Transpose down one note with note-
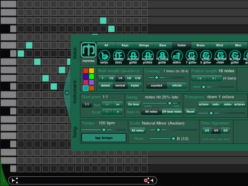 [216, 104]
